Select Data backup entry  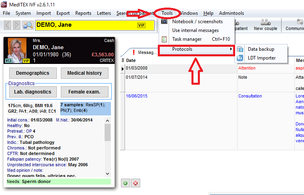[x=261, y=49]
